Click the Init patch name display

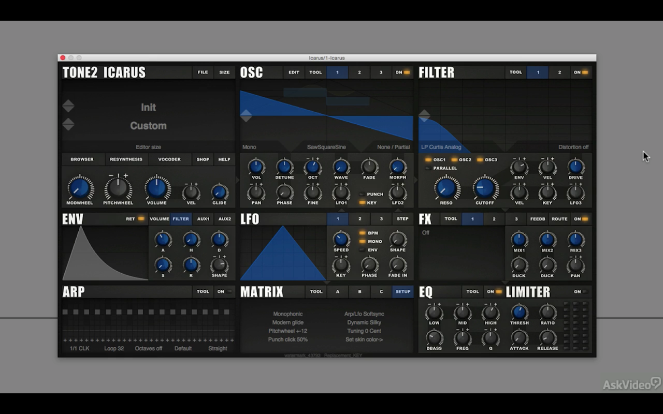148,107
